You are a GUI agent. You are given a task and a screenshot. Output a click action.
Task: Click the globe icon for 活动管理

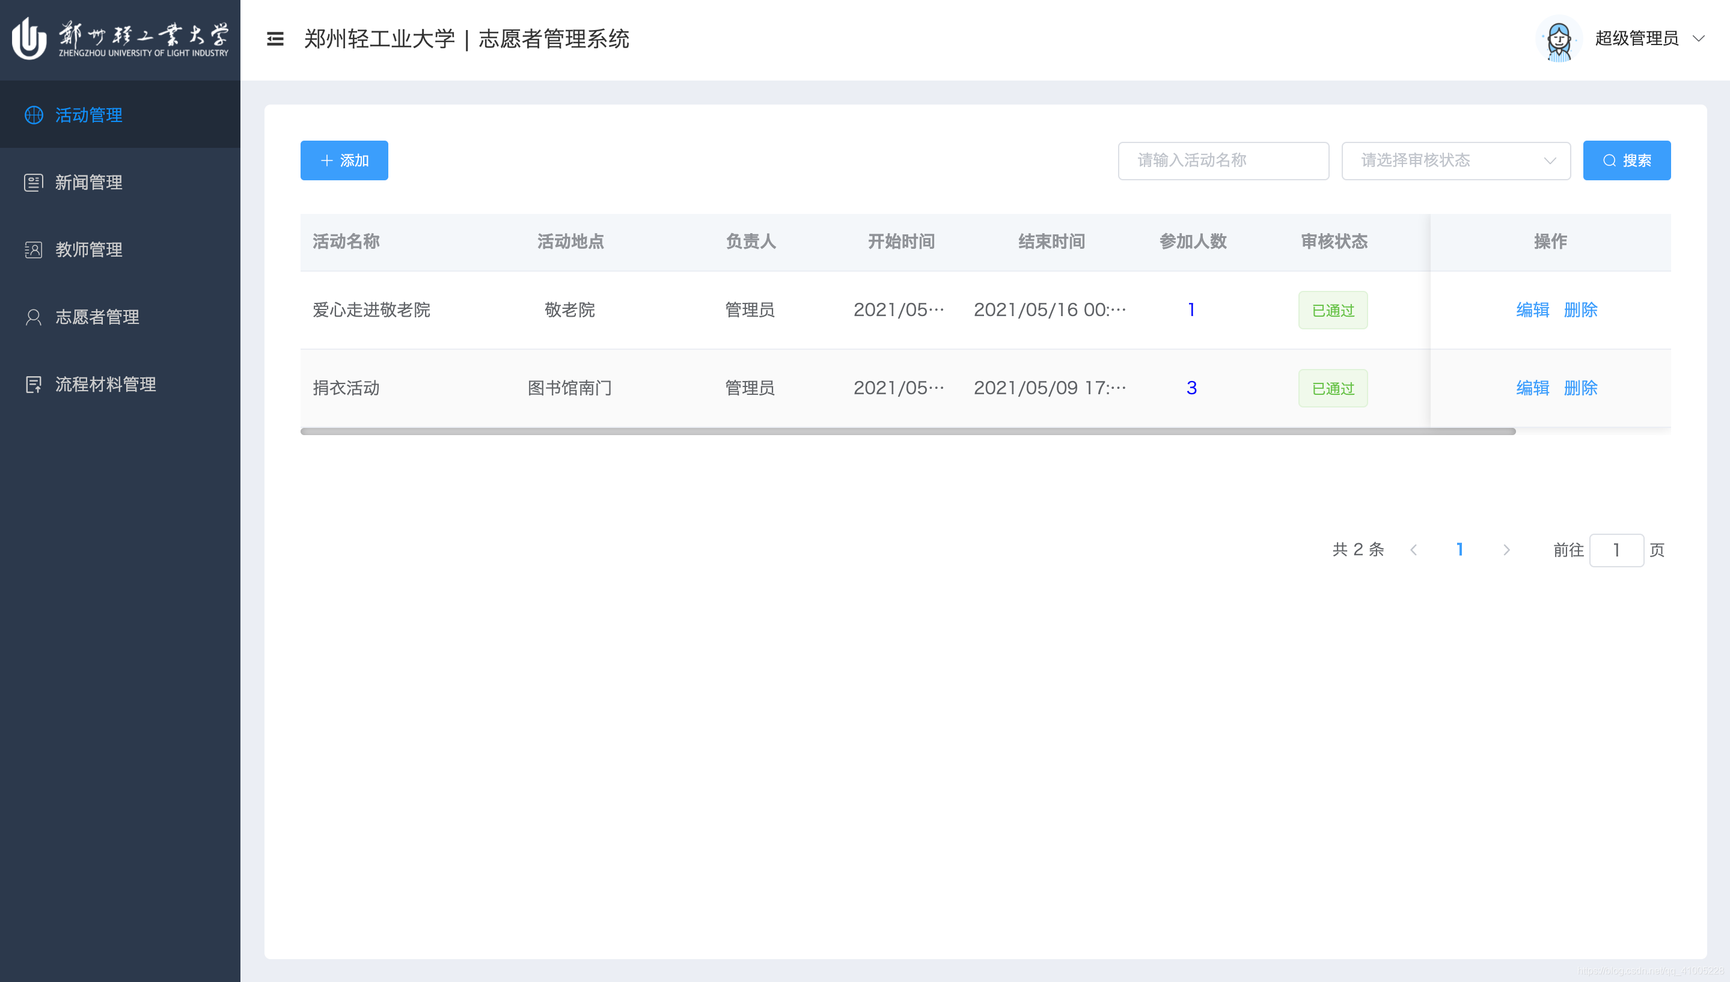[34, 115]
